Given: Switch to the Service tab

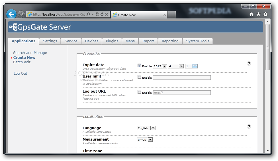Looking at the screenshot, I should pyautogui.click(x=71, y=41).
